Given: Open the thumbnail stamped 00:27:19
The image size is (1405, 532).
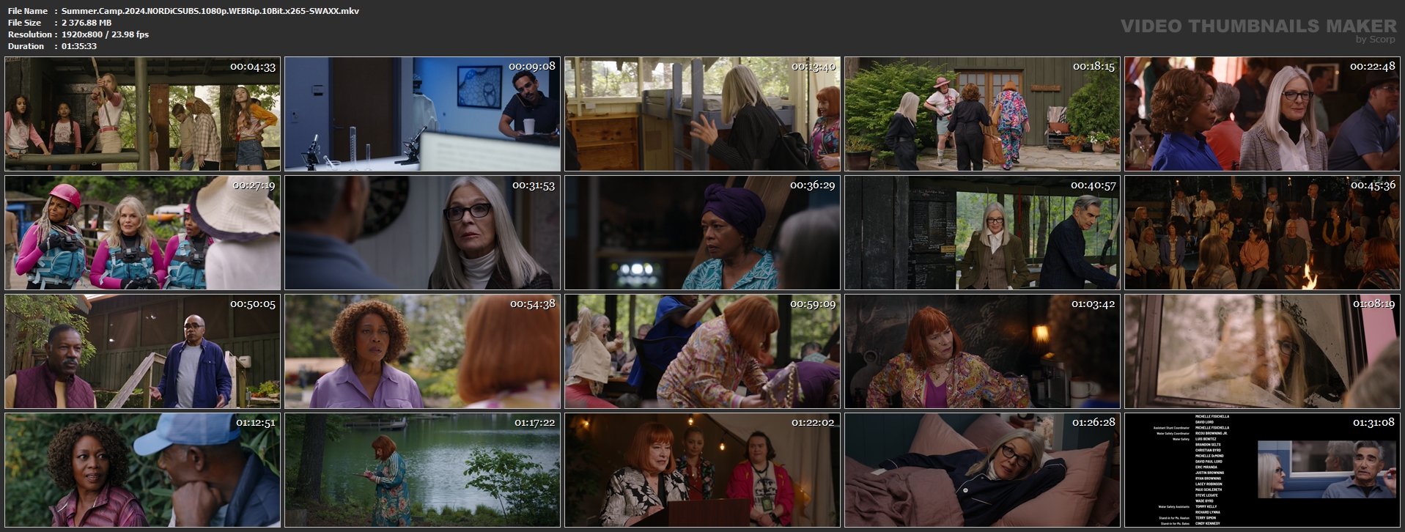Looking at the screenshot, I should pyautogui.click(x=142, y=232).
